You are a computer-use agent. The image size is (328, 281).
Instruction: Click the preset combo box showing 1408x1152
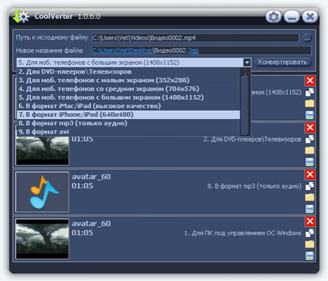click(134, 62)
